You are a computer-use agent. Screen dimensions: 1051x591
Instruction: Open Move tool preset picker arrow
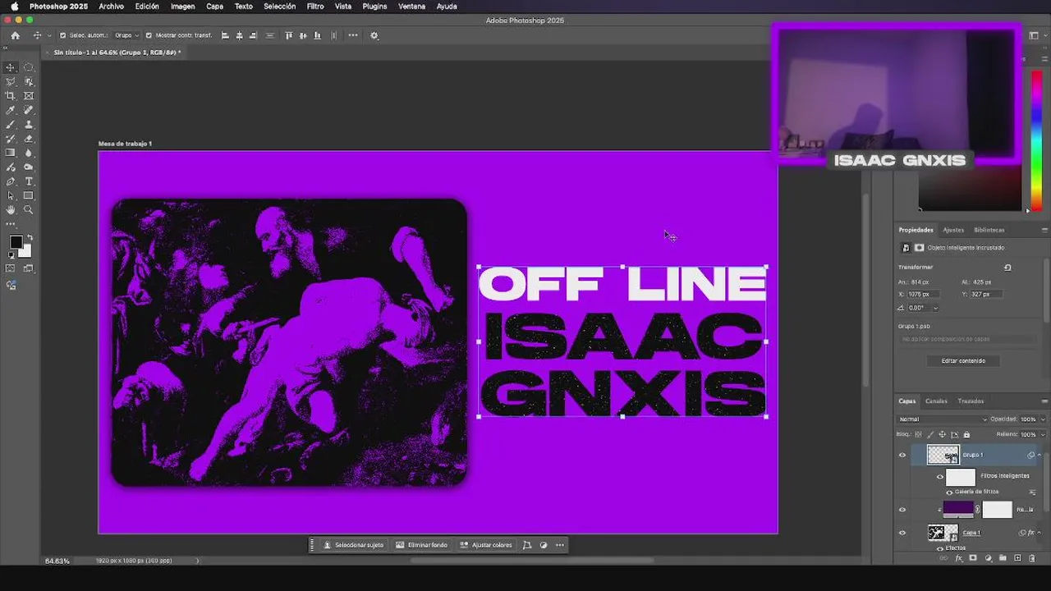click(49, 35)
